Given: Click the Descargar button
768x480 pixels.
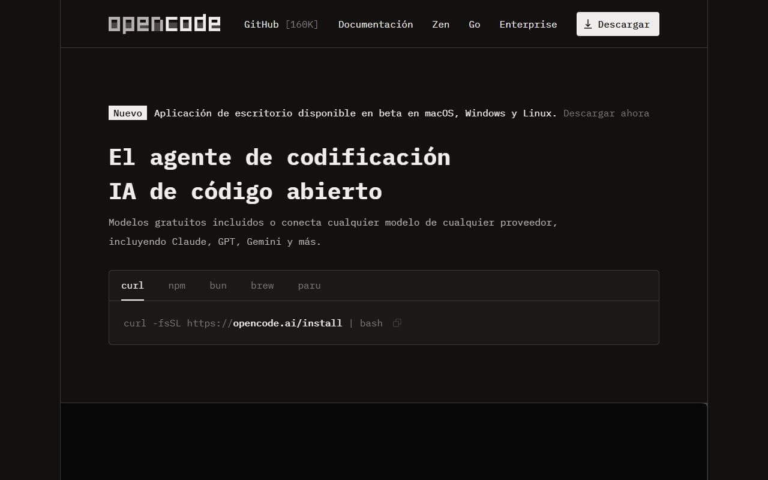Looking at the screenshot, I should 618,24.
